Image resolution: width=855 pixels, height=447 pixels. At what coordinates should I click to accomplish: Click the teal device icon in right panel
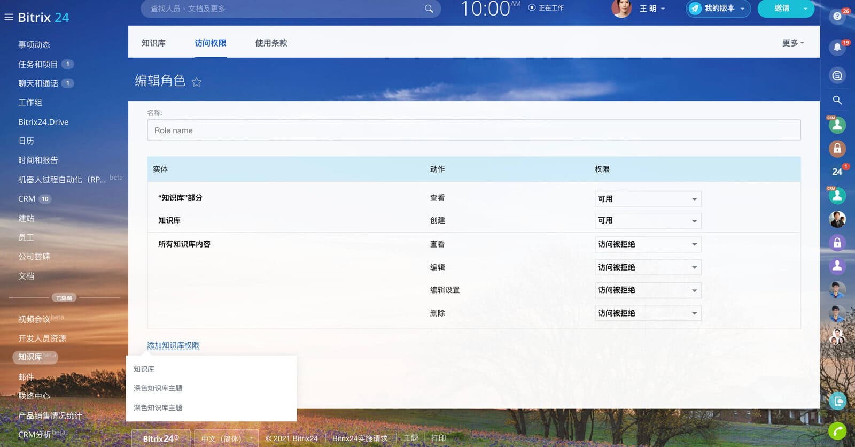point(837,400)
